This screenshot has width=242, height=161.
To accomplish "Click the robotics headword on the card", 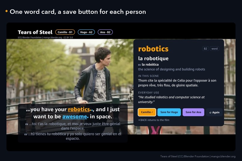I will tap(153, 49).
